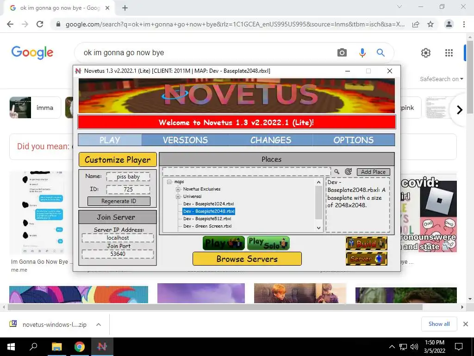The image size is (474, 356).
Task: Select Dev - Baseplate2048.rbxl map
Action: coord(209,211)
